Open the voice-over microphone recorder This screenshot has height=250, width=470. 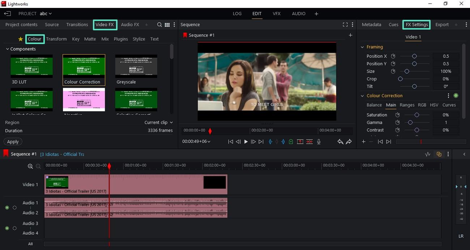[319, 142]
